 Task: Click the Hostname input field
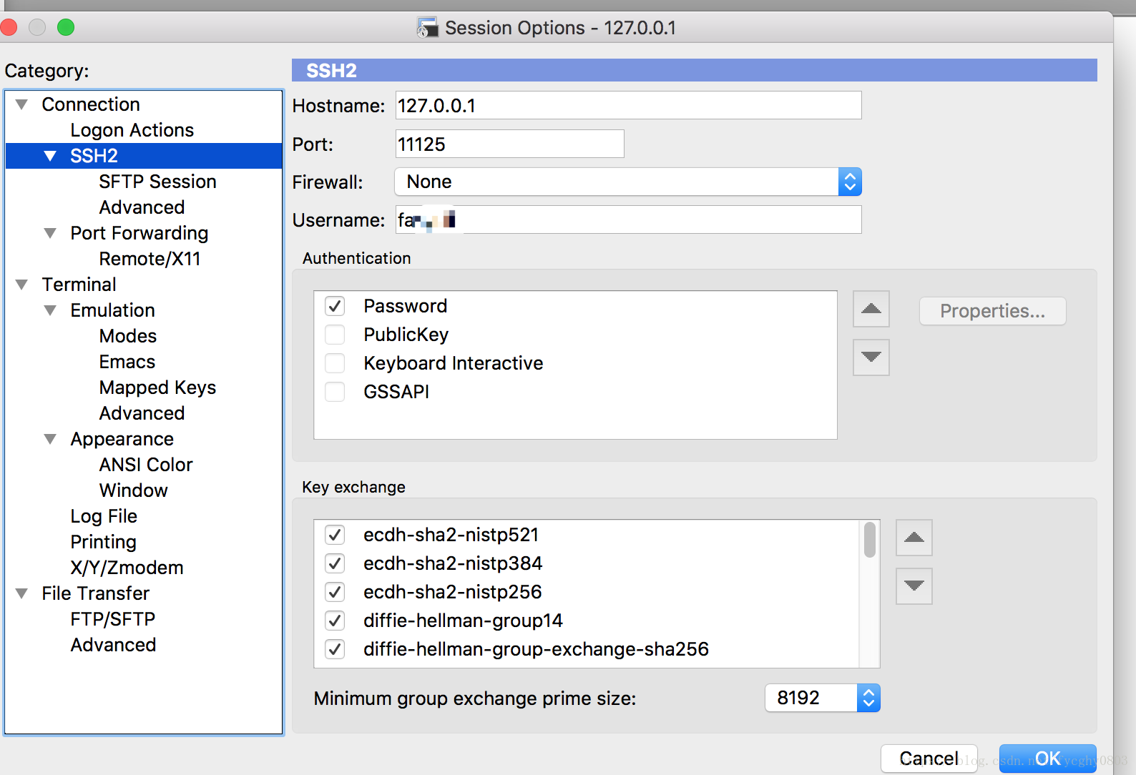tap(628, 105)
